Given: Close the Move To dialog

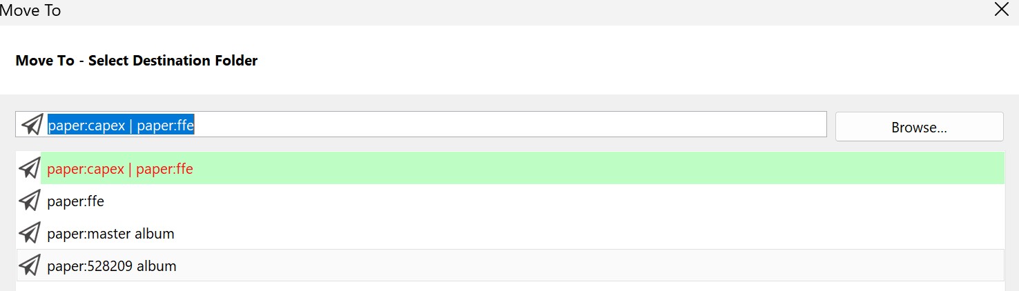Looking at the screenshot, I should click(1001, 10).
